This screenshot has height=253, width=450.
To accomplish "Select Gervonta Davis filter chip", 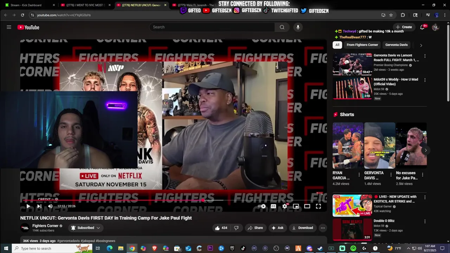I will 396,45.
